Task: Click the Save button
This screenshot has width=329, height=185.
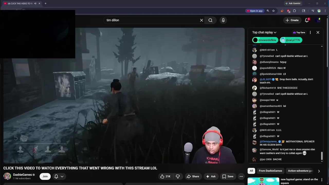Action: pyautogui.click(x=228, y=176)
